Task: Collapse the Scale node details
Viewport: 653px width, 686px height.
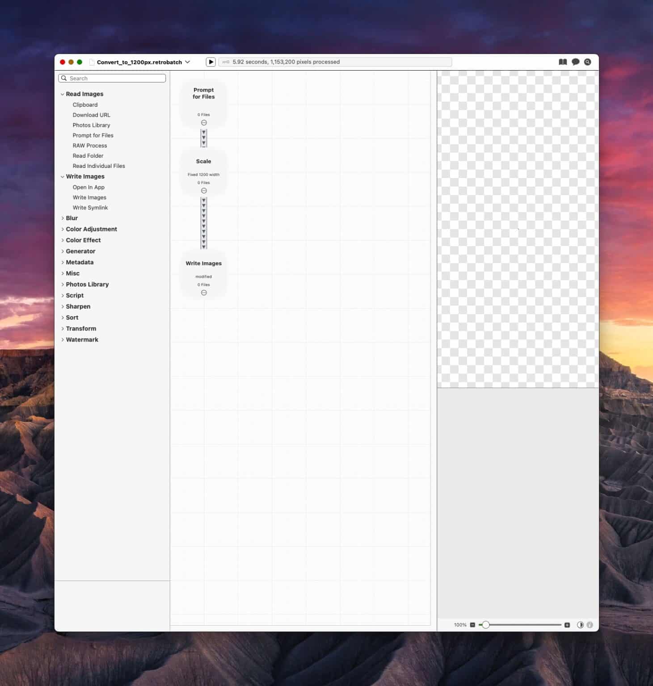Action: [204, 191]
